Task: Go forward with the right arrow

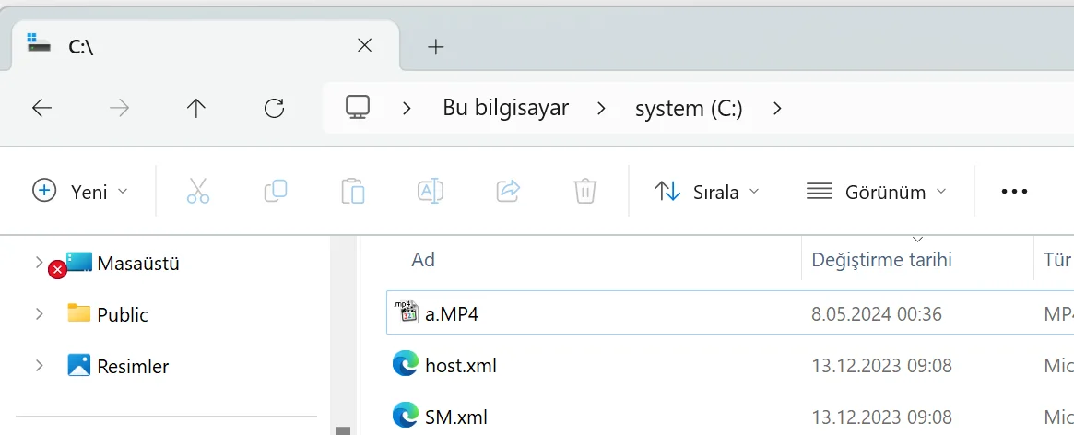Action: [119, 108]
